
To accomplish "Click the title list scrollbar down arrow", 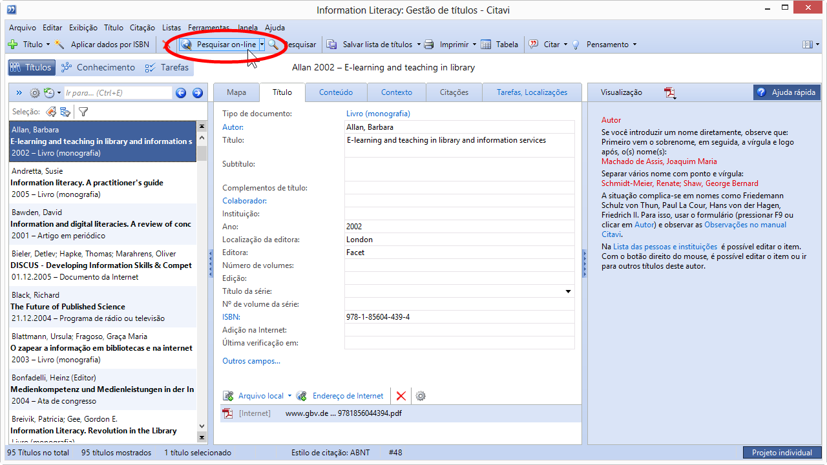I will (202, 426).
